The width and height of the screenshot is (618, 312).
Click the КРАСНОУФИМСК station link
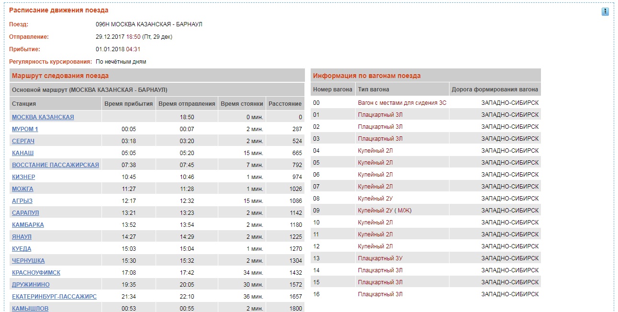click(36, 273)
